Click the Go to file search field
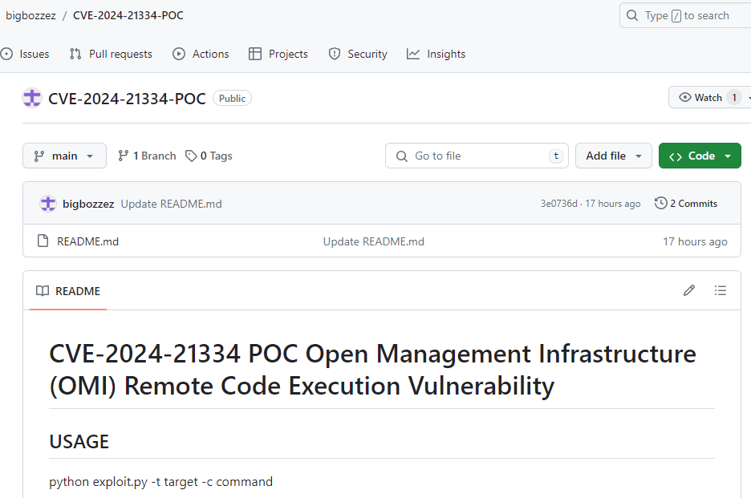The height and width of the screenshot is (498, 751). pyautogui.click(x=477, y=156)
